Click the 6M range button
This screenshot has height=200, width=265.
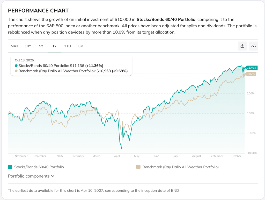click(x=80, y=46)
